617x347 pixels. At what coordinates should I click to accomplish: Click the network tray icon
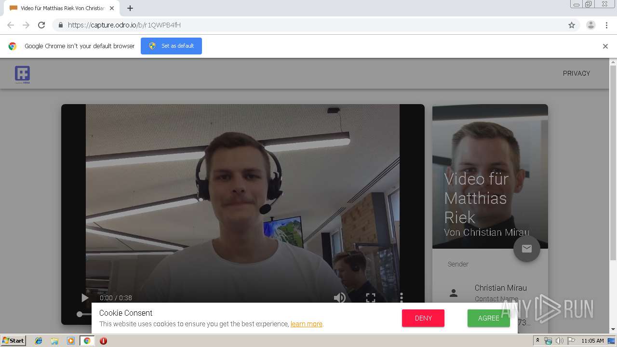548,341
